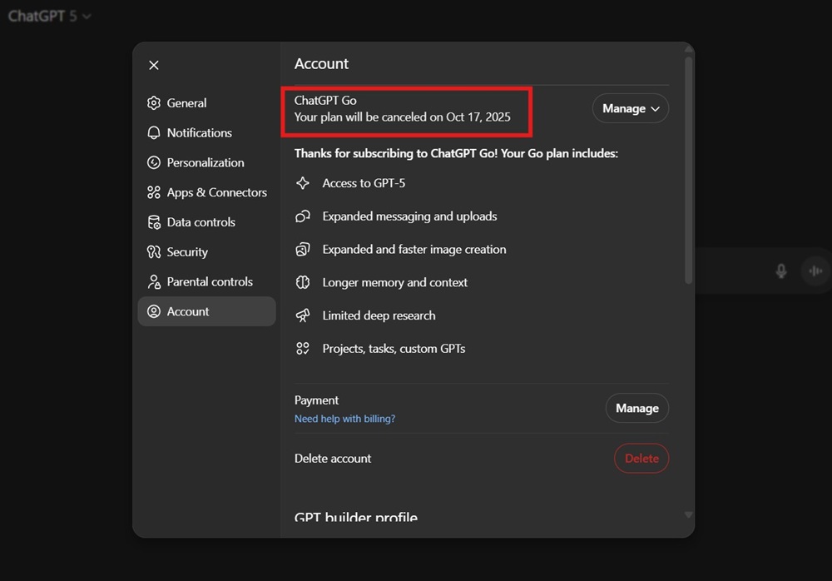The height and width of the screenshot is (581, 832).
Task: Click the Payment Manage button
Action: point(636,408)
